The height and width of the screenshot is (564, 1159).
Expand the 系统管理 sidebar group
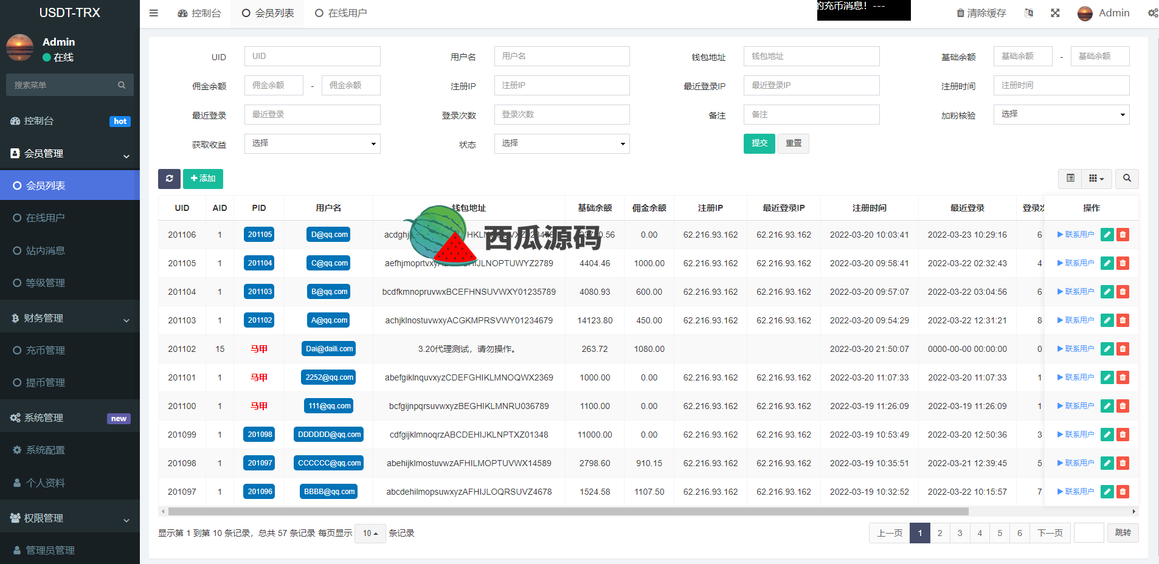70,418
